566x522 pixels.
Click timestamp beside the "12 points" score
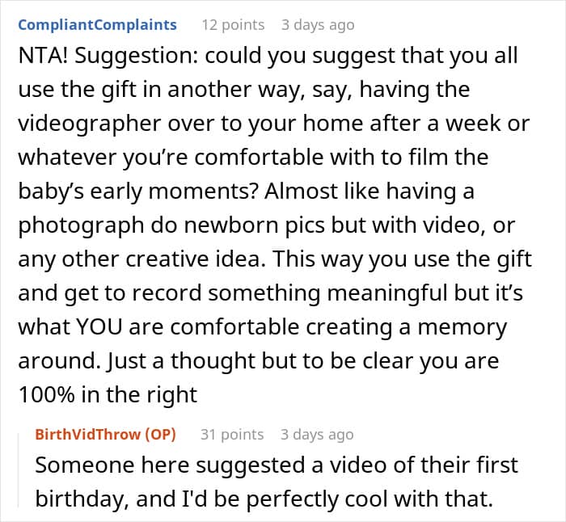(317, 25)
